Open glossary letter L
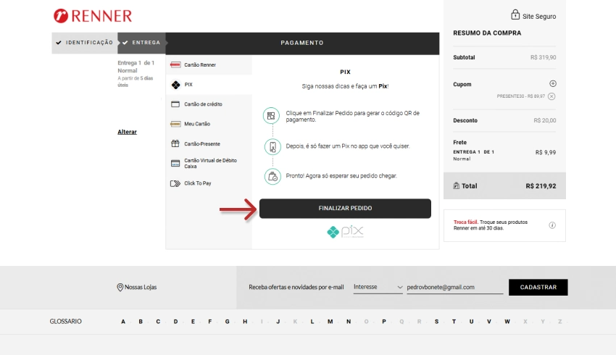 click(x=312, y=322)
